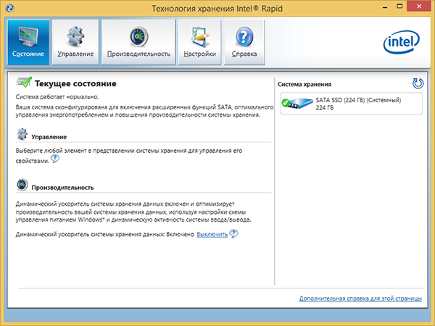Maximize the Intel Rapid window

click(399, 7)
